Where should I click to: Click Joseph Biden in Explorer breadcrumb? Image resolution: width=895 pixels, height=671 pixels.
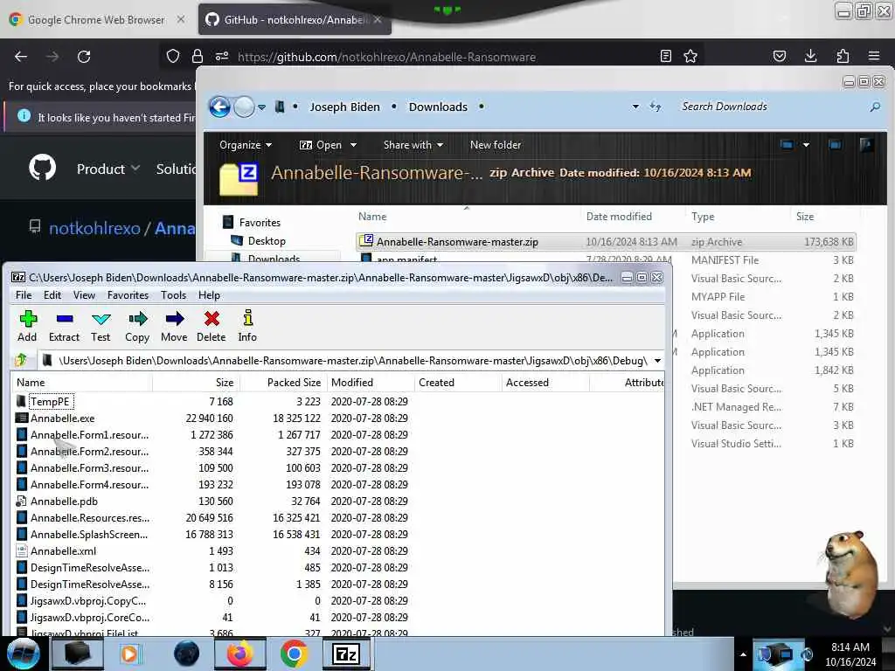click(344, 107)
